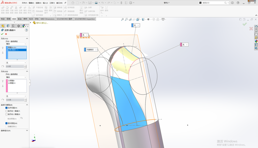
Task: Switch to ConfigurationManager tab icon
Action: tap(13, 26)
